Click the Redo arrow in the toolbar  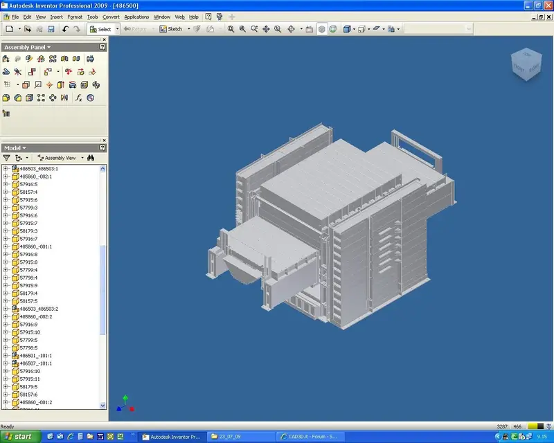coord(77,29)
